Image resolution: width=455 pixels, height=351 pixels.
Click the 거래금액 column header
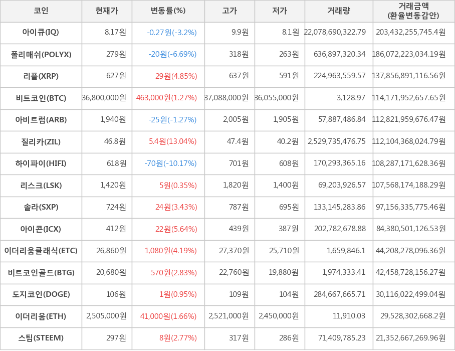click(x=413, y=11)
